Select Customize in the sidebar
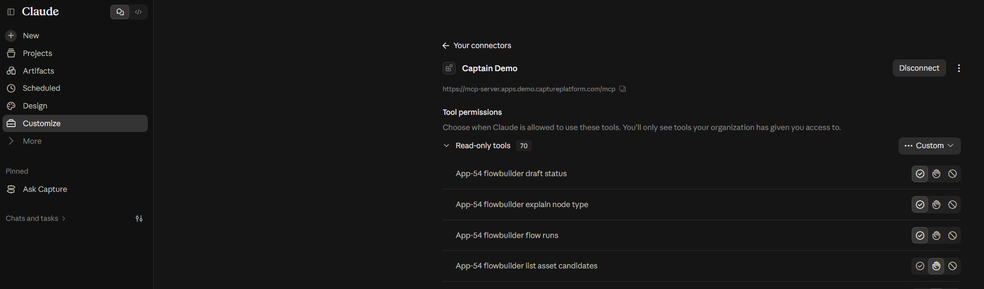 tap(75, 124)
